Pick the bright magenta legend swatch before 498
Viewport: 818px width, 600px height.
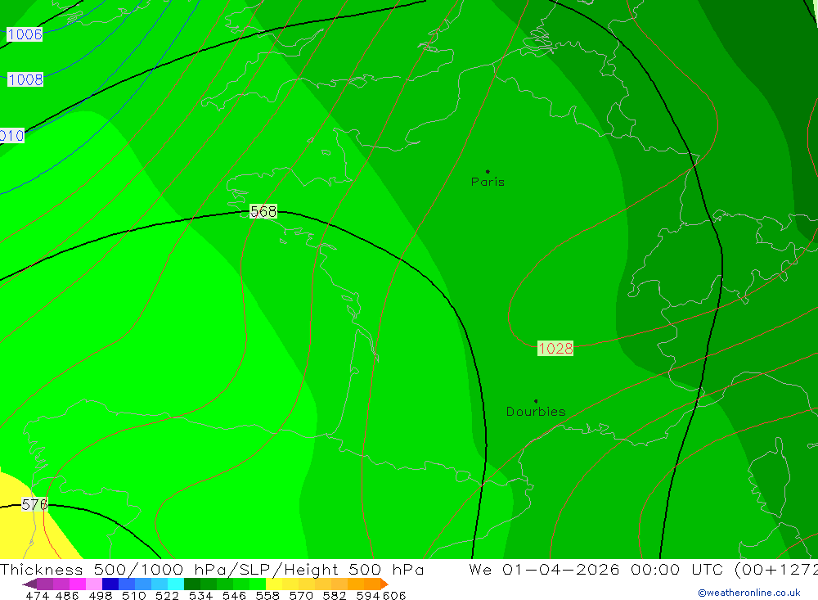pyautogui.click(x=78, y=584)
